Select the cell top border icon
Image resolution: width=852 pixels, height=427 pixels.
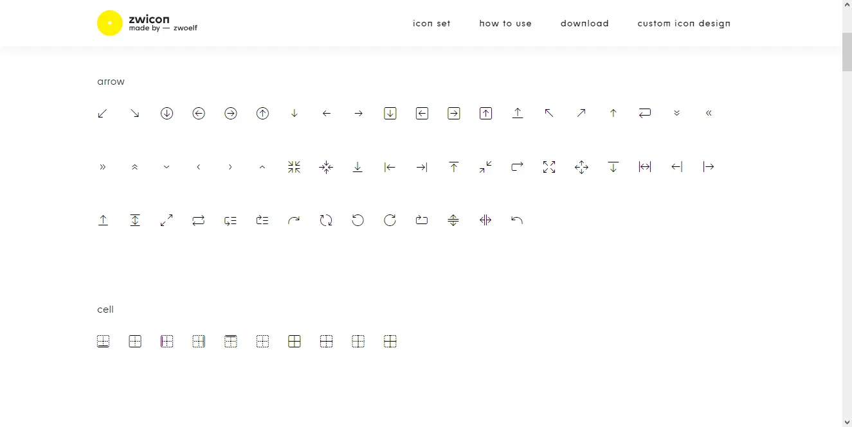pyautogui.click(x=231, y=342)
